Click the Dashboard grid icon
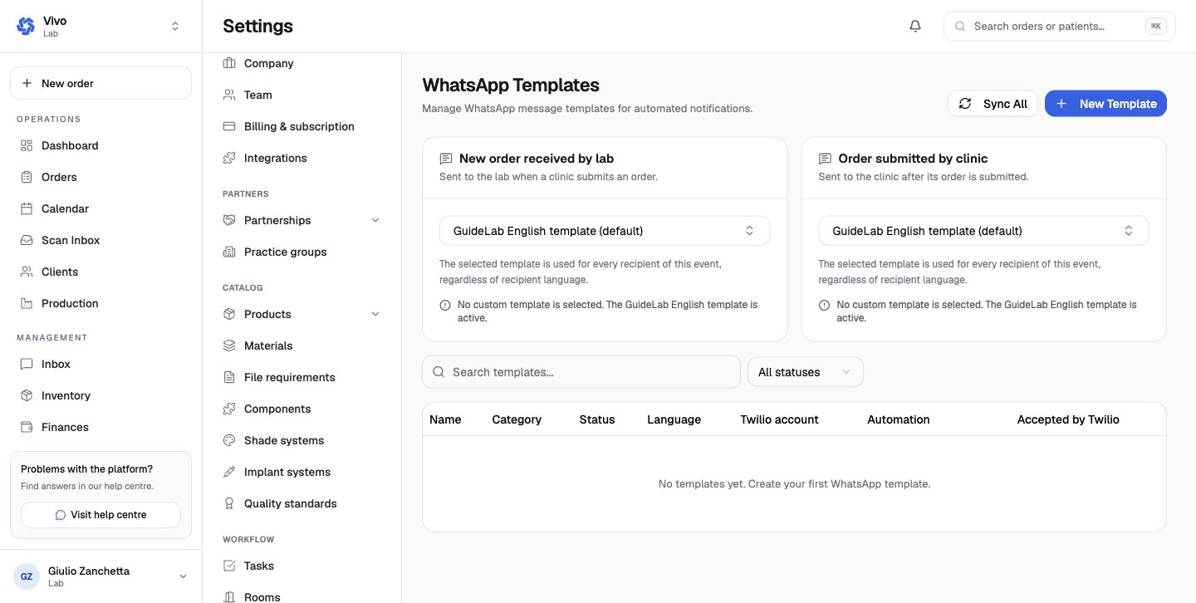This screenshot has width=1196, height=603. pyautogui.click(x=26, y=145)
